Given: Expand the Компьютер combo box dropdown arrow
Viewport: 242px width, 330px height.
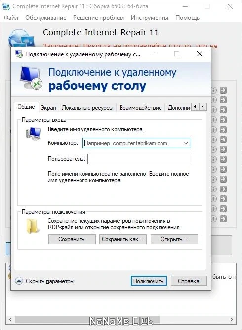Looking at the screenshot, I should coord(186,143).
